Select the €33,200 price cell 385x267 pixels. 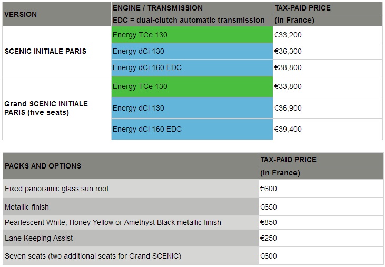(288, 35)
